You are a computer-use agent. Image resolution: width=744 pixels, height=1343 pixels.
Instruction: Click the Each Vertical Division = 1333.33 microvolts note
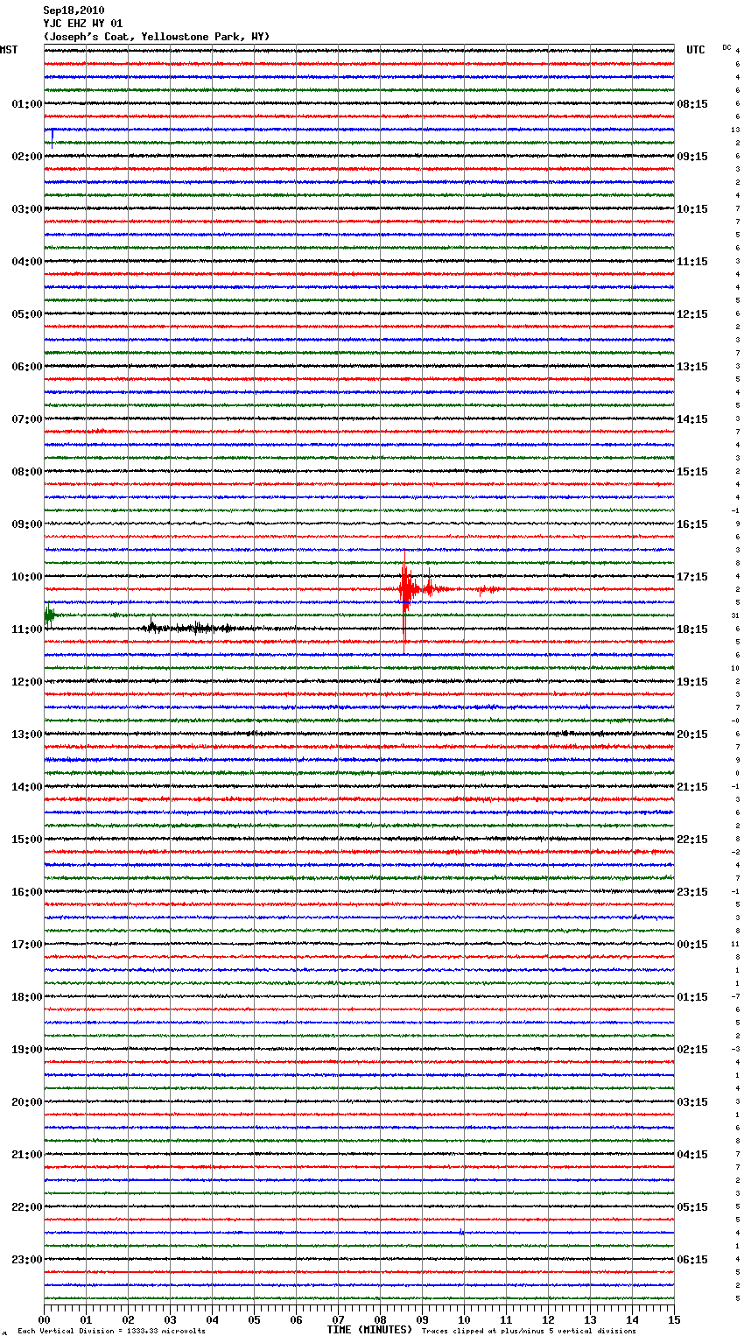[x=111, y=1331]
